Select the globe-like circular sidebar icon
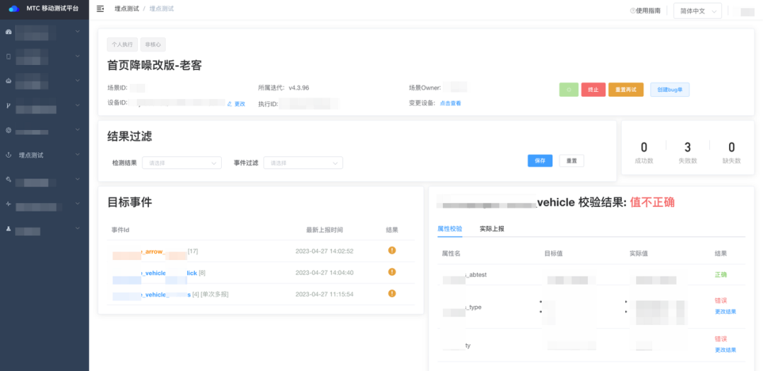This screenshot has height=371, width=763. [x=8, y=131]
